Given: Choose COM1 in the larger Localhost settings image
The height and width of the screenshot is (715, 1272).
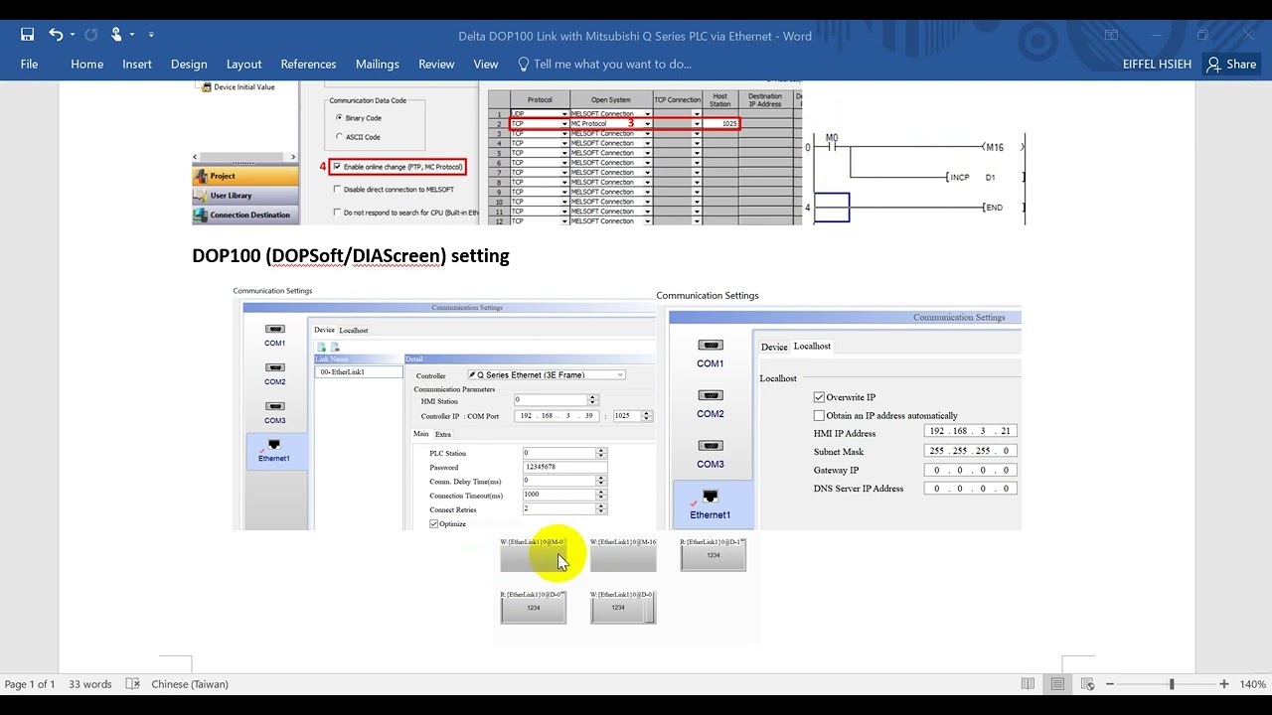Looking at the screenshot, I should coord(710,353).
